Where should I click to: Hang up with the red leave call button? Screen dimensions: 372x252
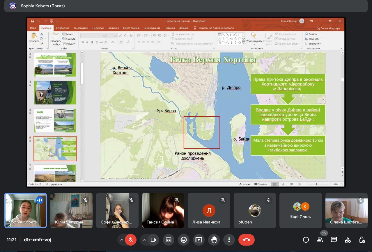point(246,240)
